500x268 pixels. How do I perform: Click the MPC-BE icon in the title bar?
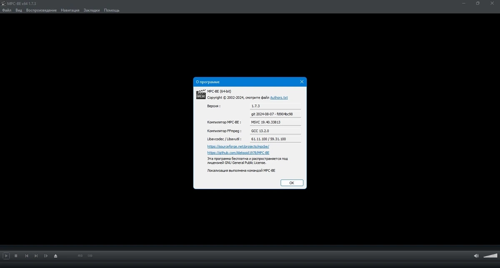point(3,3)
